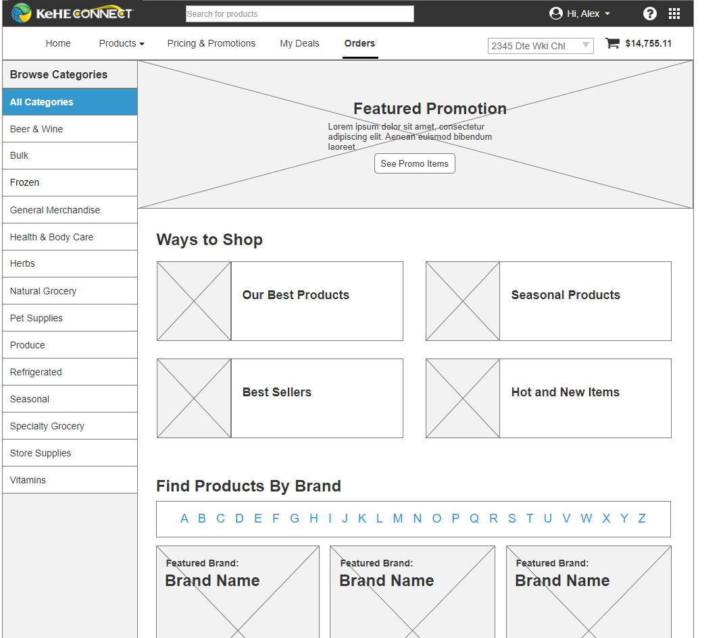Filter brands by letter A
Image resolution: width=725 pixels, height=638 pixels.
pyautogui.click(x=184, y=519)
